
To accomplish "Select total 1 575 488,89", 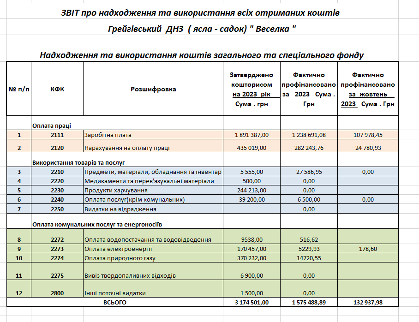I will tap(309, 303).
